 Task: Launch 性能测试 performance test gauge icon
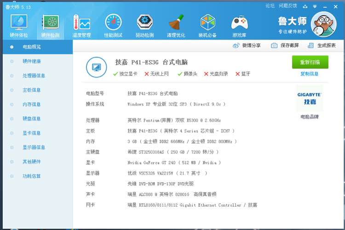click(113, 22)
